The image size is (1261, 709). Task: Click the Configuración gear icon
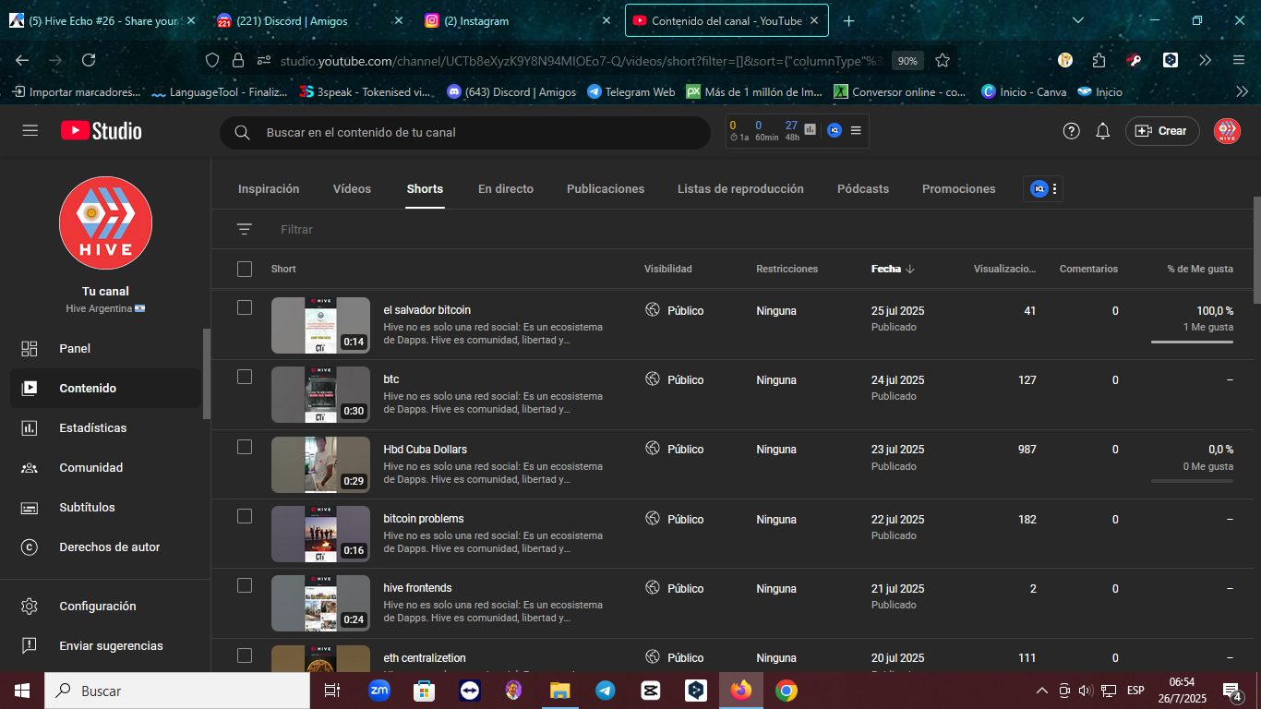(30, 606)
